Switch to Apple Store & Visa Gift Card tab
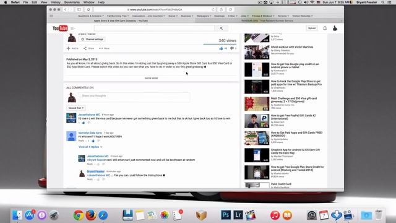 point(121,20)
